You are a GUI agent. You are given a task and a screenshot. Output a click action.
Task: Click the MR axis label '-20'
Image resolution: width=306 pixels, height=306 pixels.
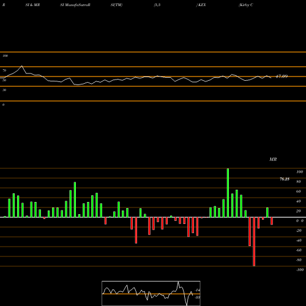click(x=299, y=231)
